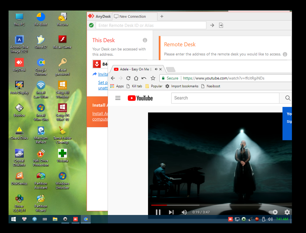Pause the YouTube video

pyautogui.click(x=158, y=212)
